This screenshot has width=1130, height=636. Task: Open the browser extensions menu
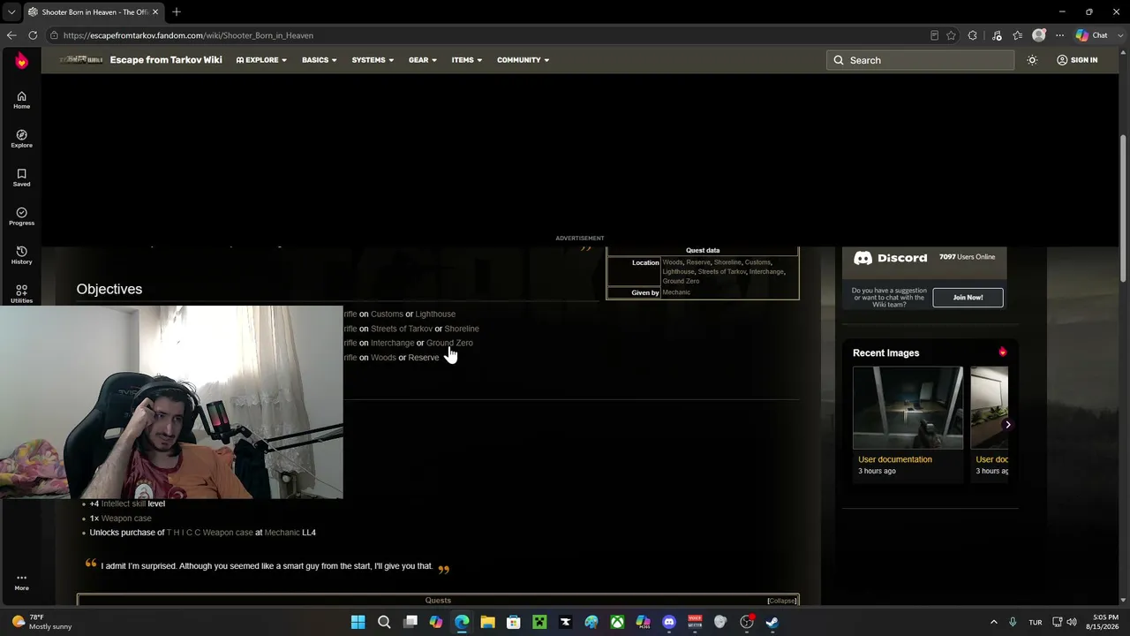point(973,35)
